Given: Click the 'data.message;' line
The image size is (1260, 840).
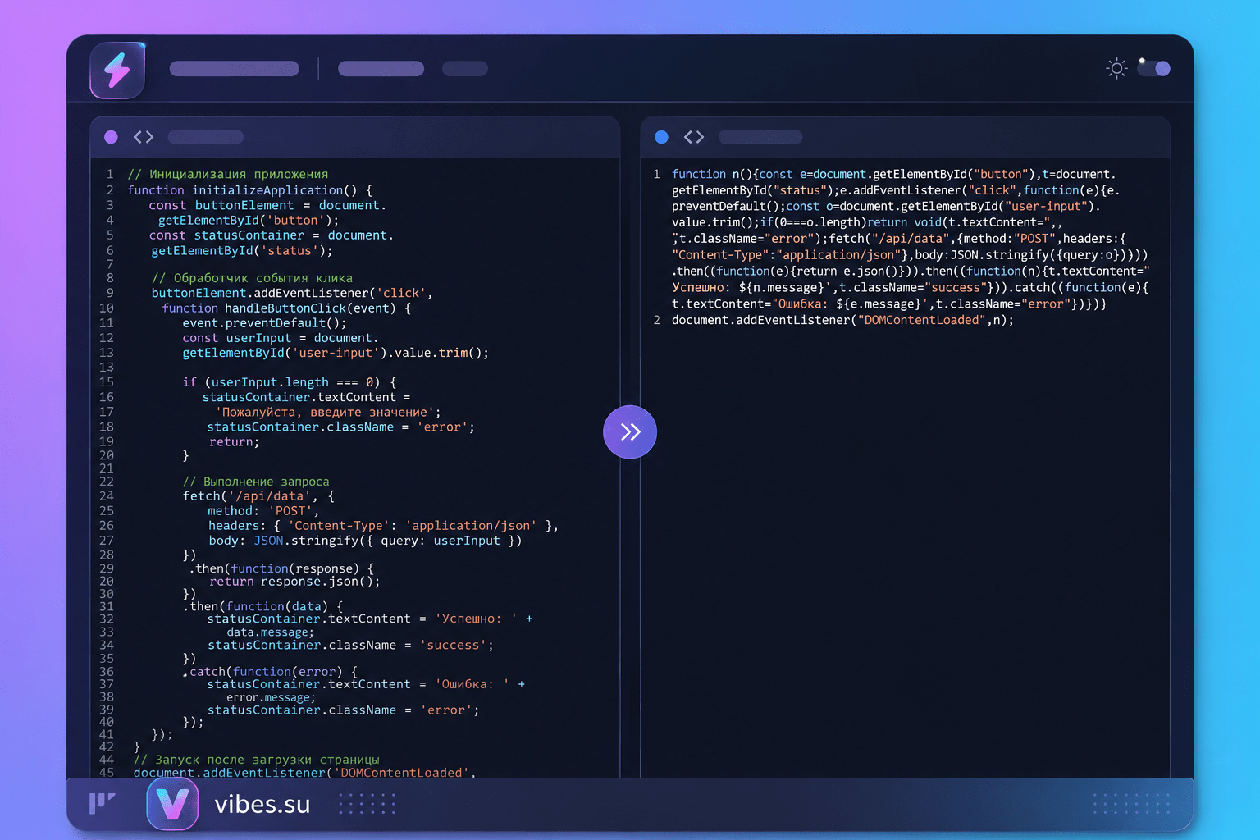Looking at the screenshot, I should pyautogui.click(x=271, y=632).
